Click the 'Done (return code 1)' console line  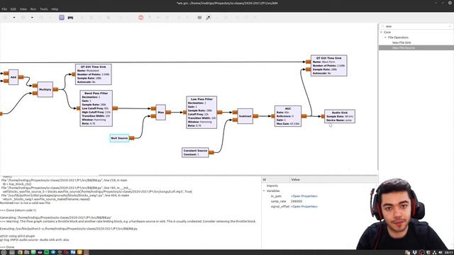tap(18, 210)
